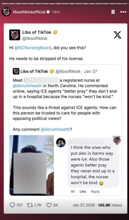129x220 pixels.
Task: Open the @NCNursingBoard mention link
Action: tap(33, 48)
